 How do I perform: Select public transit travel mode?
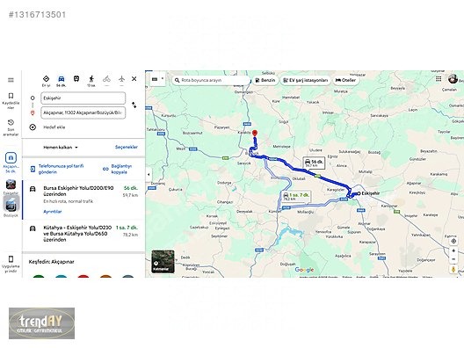(x=76, y=79)
